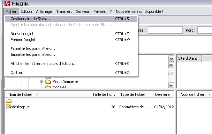Click the size value 138
Screen dimensions: 212x134
coord(112,107)
